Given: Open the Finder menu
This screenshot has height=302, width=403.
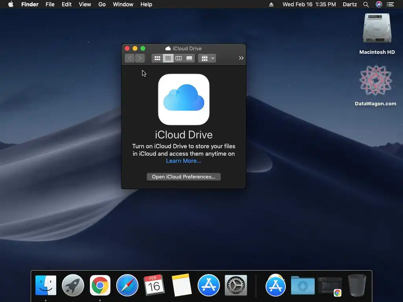Looking at the screenshot, I should (x=30, y=4).
